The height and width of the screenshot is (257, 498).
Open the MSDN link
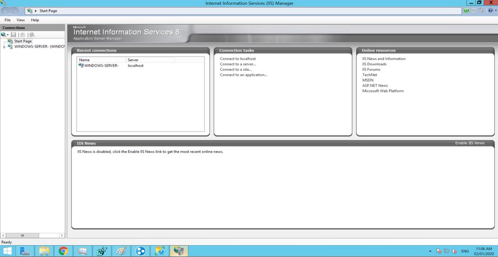tap(368, 80)
